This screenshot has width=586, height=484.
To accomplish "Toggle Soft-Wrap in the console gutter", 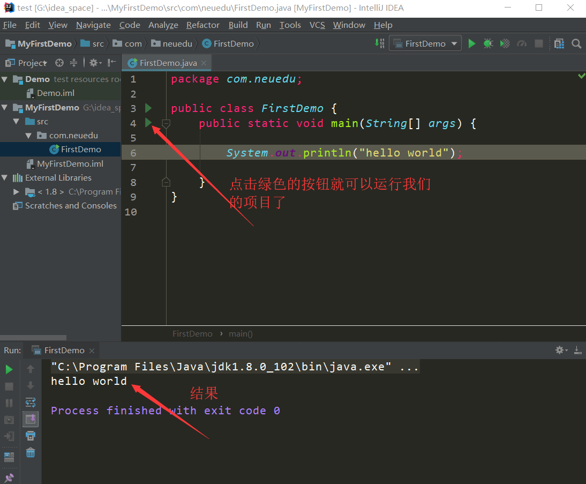I will click(x=30, y=402).
